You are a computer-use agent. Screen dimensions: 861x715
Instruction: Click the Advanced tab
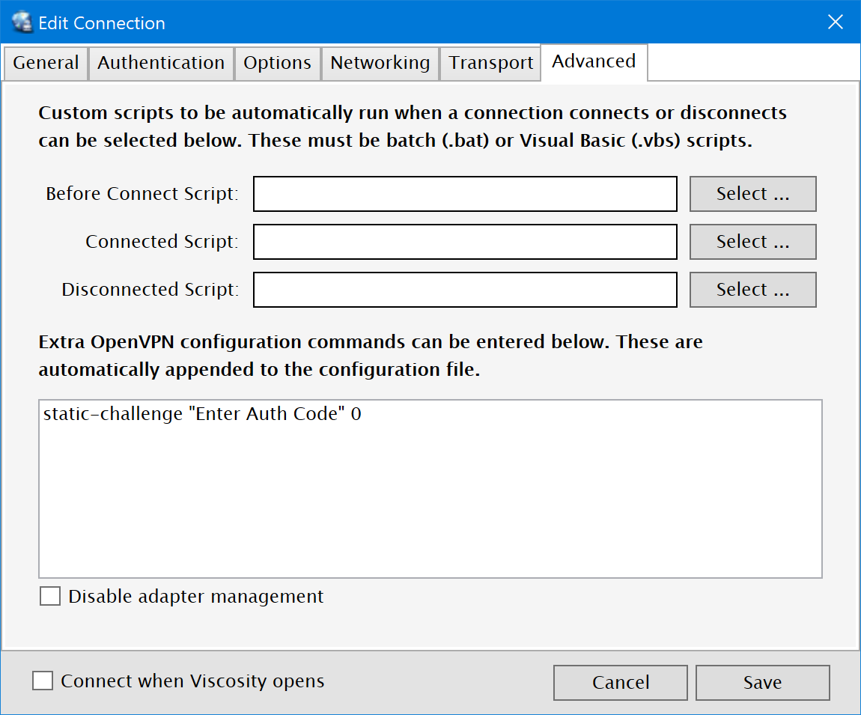pos(594,61)
